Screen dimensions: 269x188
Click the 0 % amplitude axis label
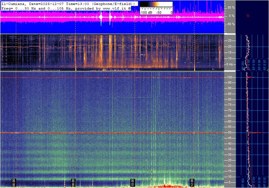click(232, 16)
